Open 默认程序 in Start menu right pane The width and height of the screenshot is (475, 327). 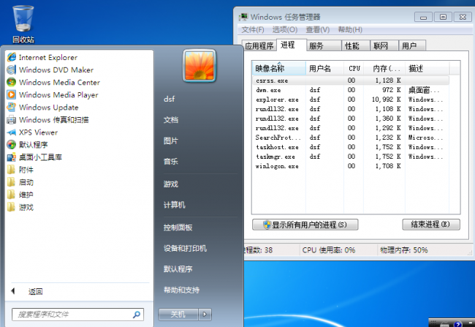pos(178,268)
